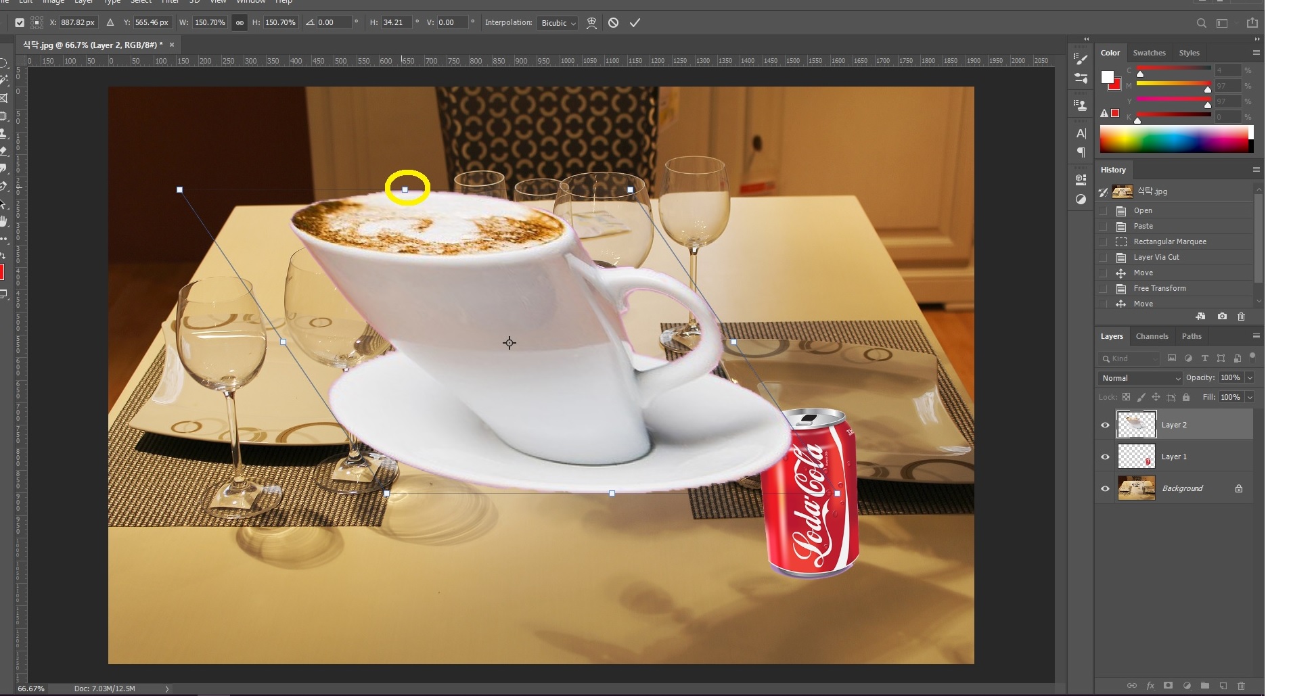This screenshot has height=698, width=1291.
Task: Click the Cyan slider track
Action: (1173, 68)
